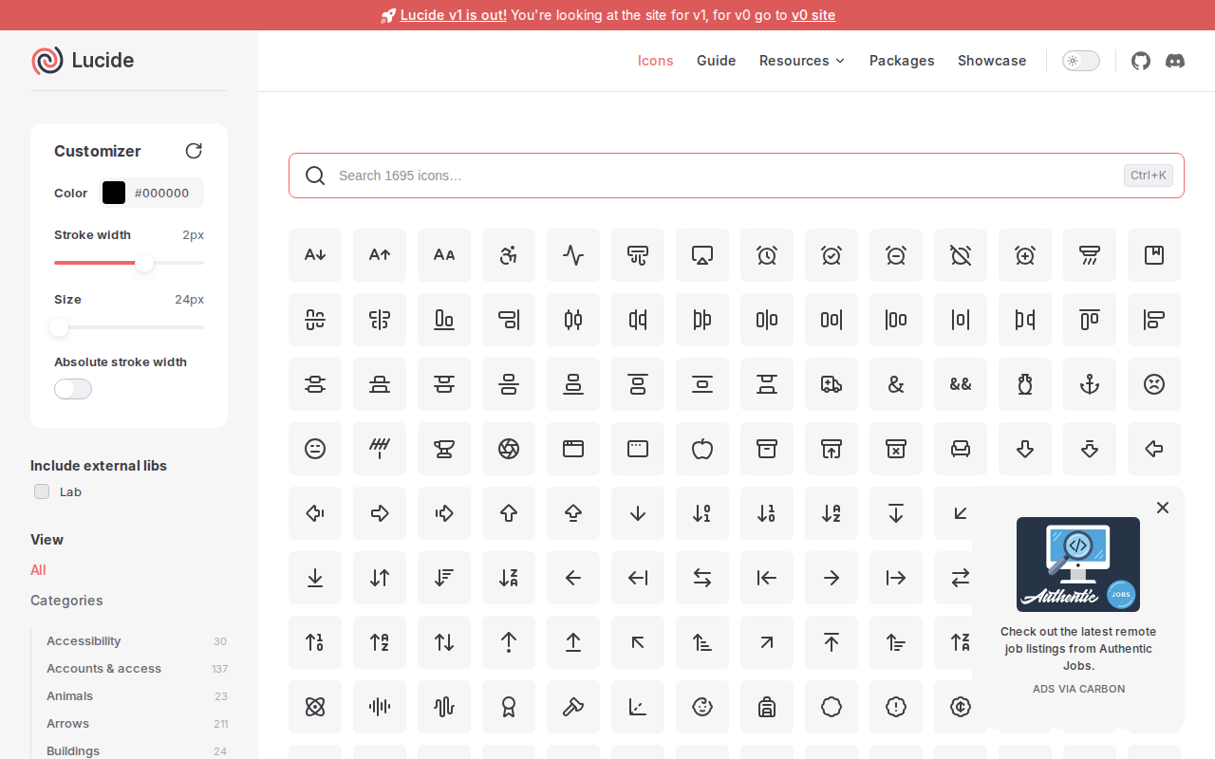Close the Carbon ad popup
This screenshot has height=759, width=1215.
click(x=1163, y=508)
